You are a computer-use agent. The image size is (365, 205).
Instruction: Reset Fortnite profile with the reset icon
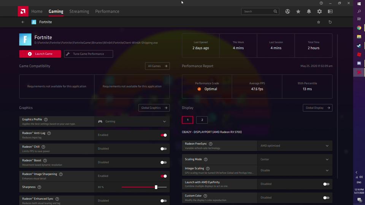pyautogui.click(x=330, y=22)
